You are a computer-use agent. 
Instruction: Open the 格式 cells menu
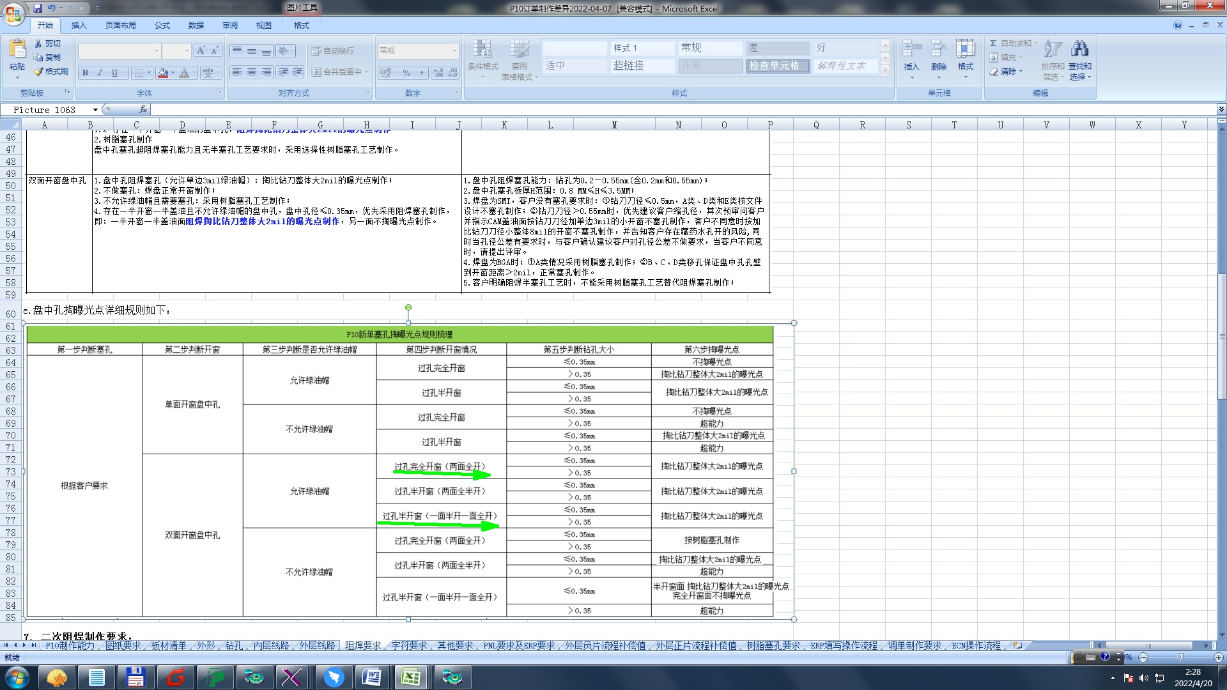click(x=965, y=59)
